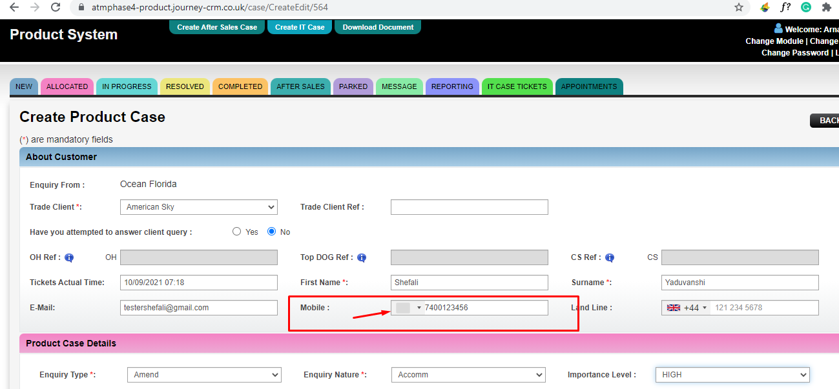The height and width of the screenshot is (389, 839).
Task: Go to the REPORTING tab
Action: click(x=452, y=86)
